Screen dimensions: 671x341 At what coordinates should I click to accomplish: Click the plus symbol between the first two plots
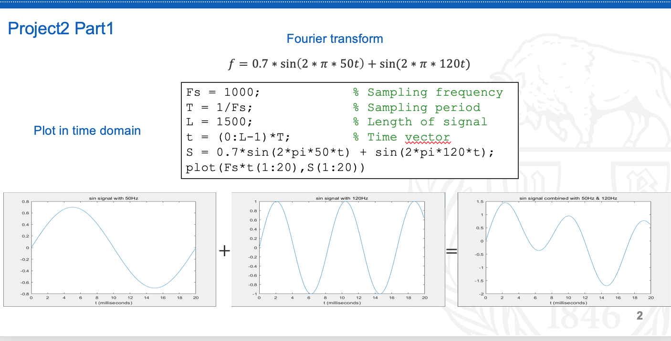pos(224,251)
